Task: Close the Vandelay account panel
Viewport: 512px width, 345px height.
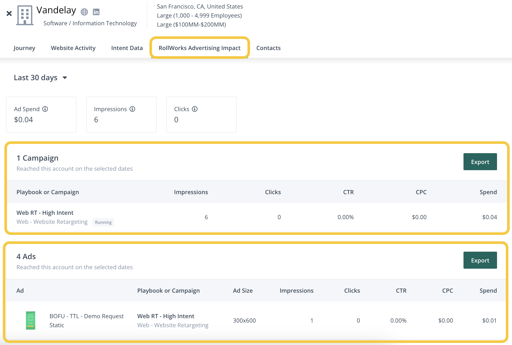Action: click(9, 13)
